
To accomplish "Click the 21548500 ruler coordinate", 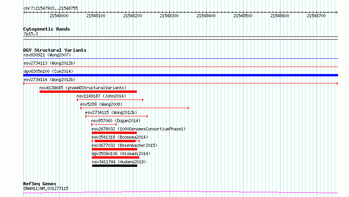I will click(x=243, y=16).
